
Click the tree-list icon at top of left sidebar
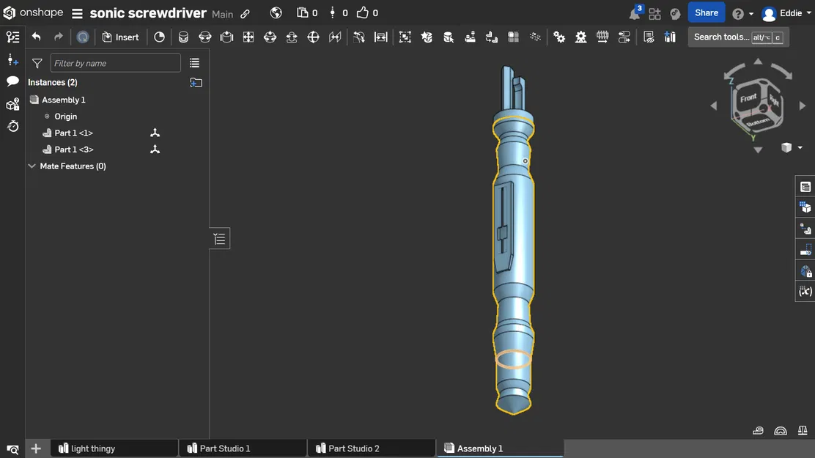click(12, 37)
